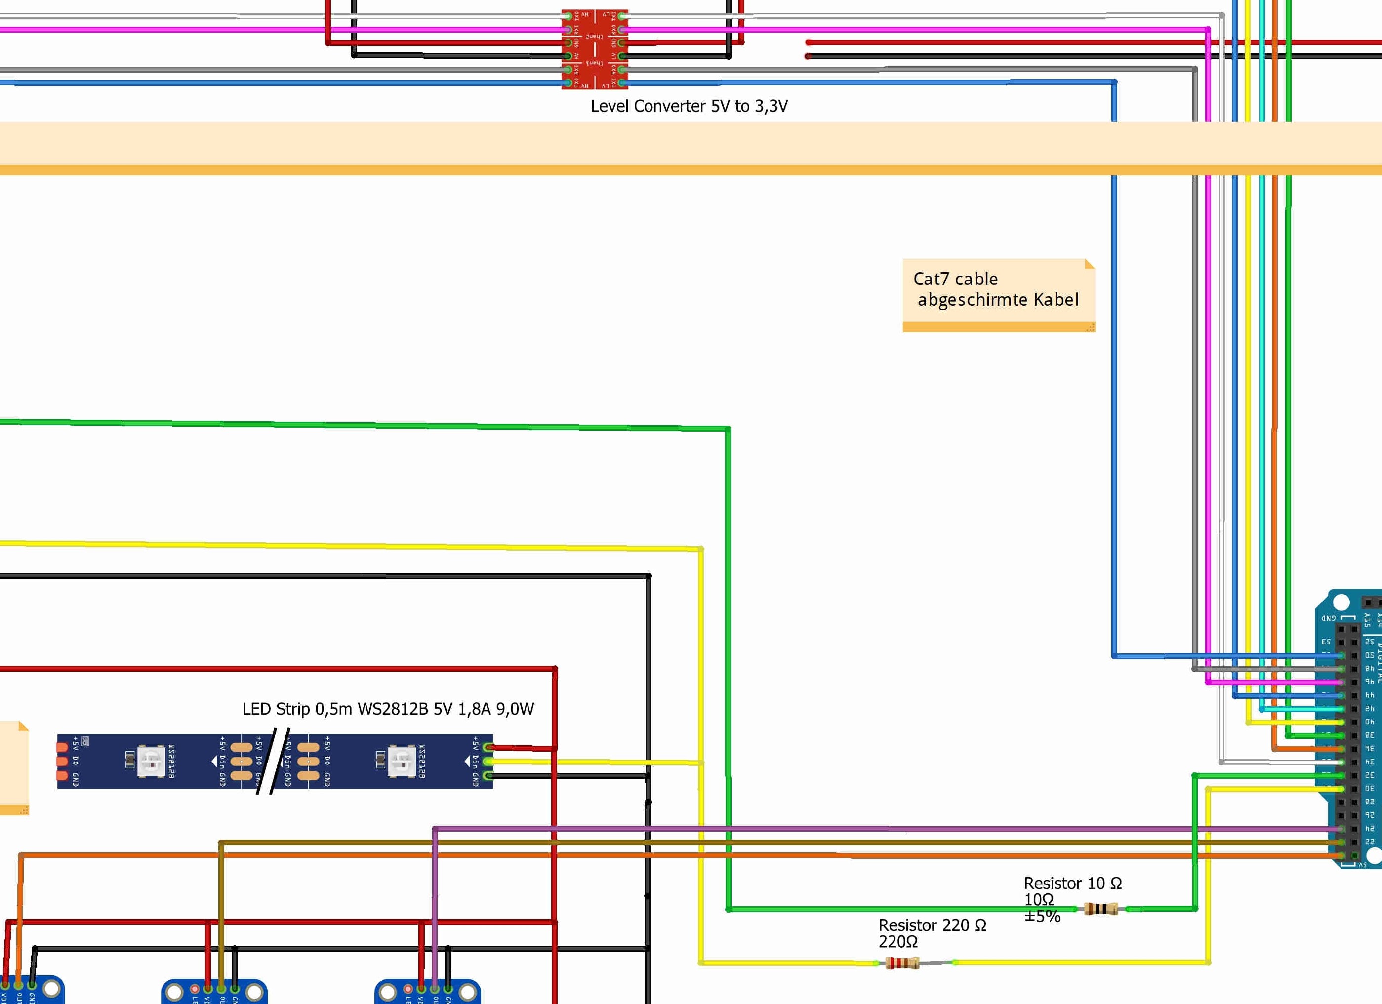
Task: Click the "LED Strip 0,5m WS2812B 5V 1,8A 9,0W" label
Action: 388,709
